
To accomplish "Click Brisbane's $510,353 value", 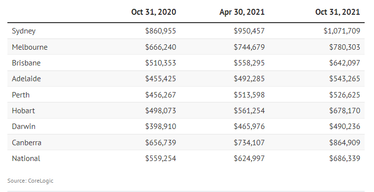I will [161, 63].
